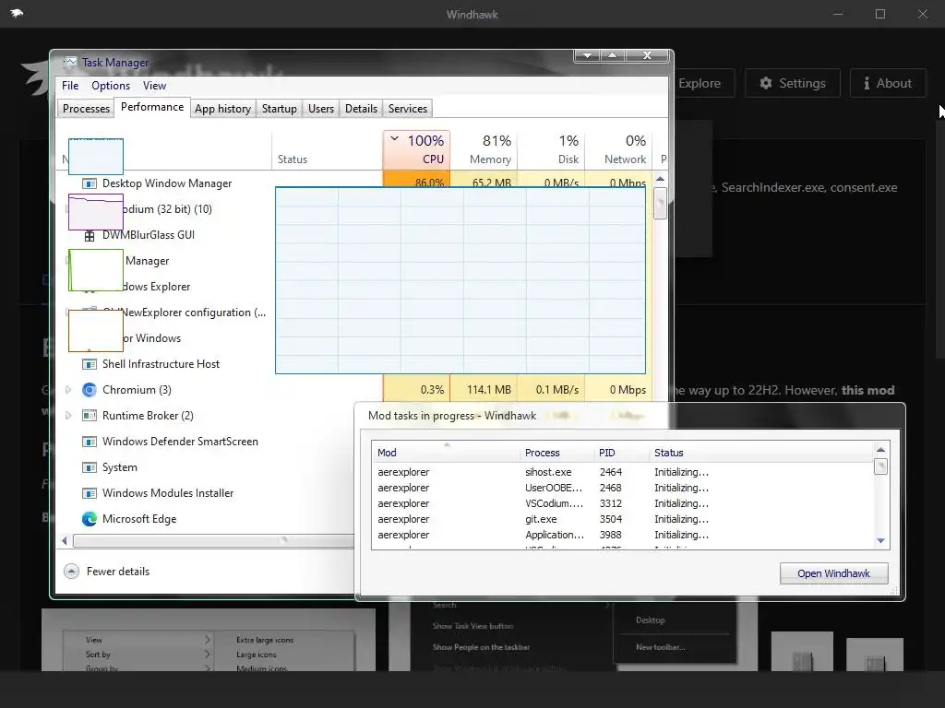Sort by the CPU column header
This screenshot has height=708, width=945.
click(x=416, y=149)
